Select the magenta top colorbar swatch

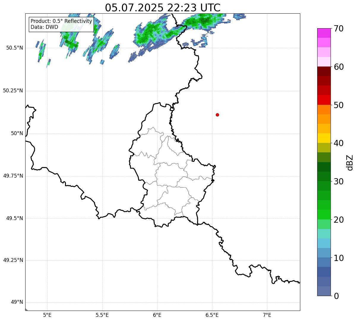[324, 33]
